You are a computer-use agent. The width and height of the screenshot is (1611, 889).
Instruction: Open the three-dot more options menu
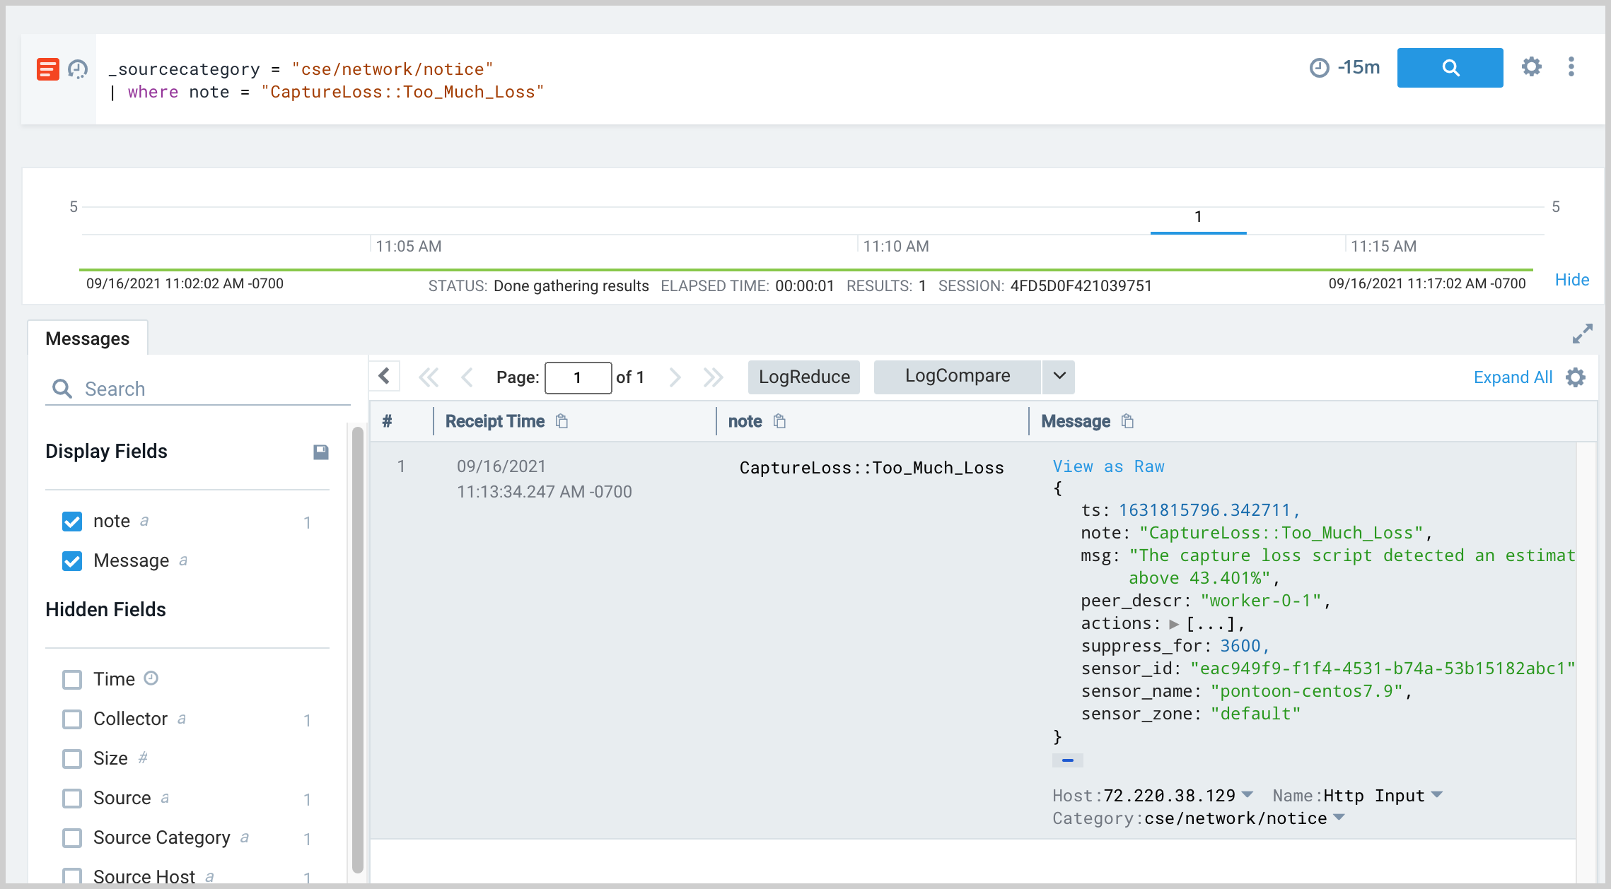[x=1571, y=67]
